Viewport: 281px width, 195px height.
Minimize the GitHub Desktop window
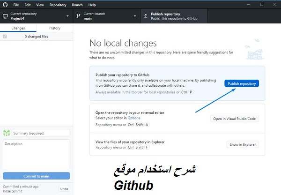248,5
